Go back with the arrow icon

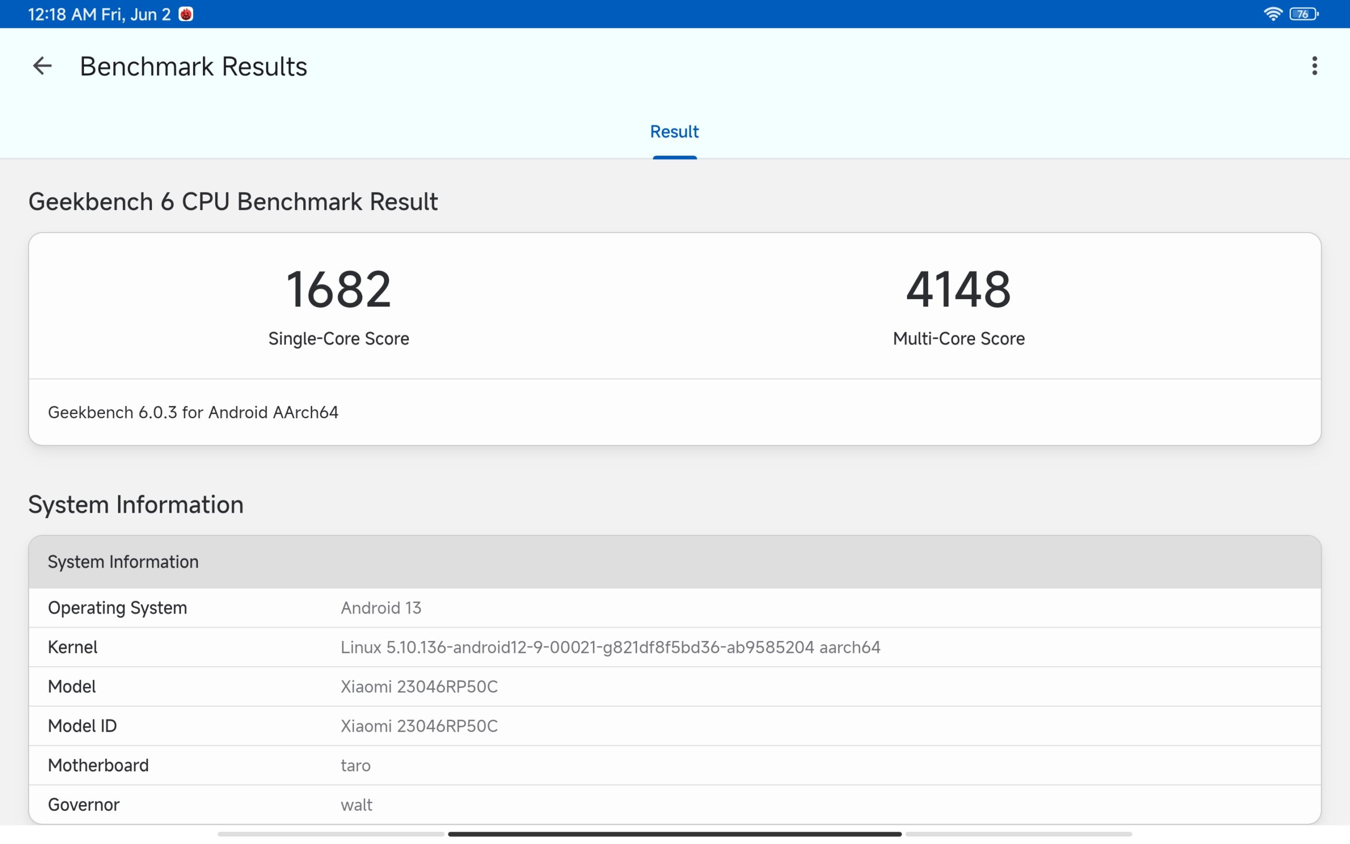pyautogui.click(x=42, y=66)
